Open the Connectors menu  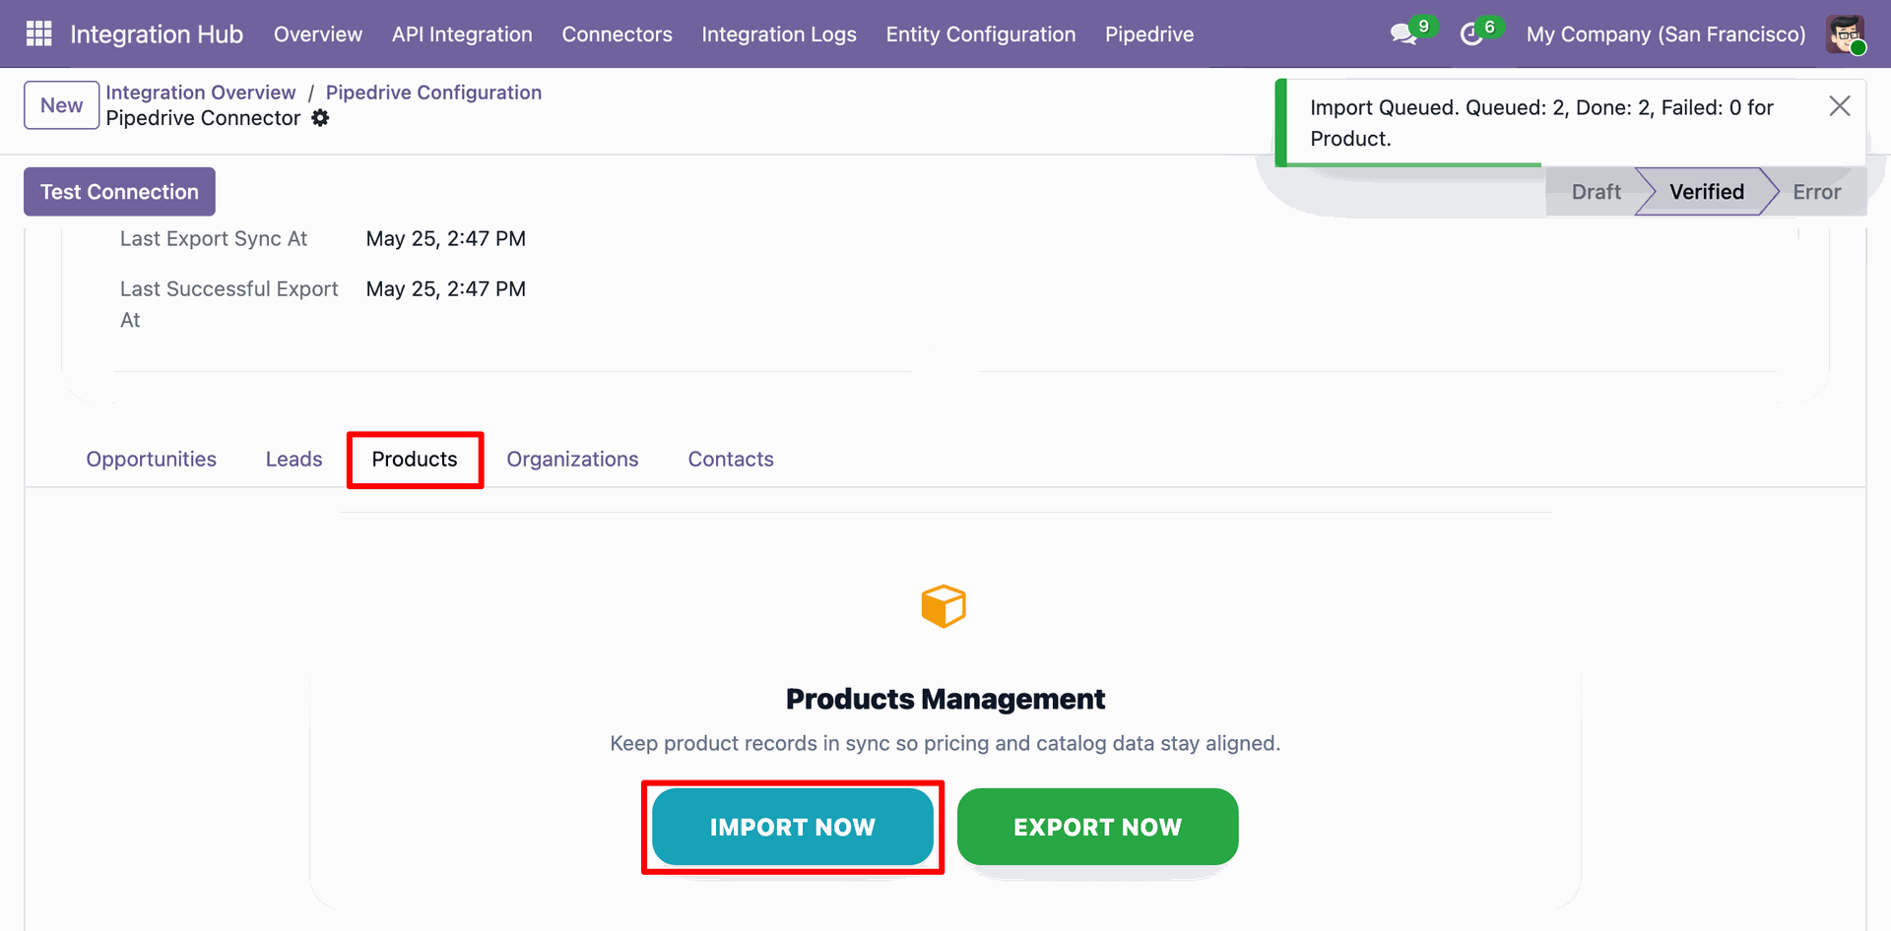coord(617,34)
